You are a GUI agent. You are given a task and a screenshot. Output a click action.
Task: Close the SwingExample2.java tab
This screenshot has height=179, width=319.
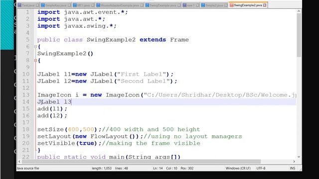click(x=265, y=5)
